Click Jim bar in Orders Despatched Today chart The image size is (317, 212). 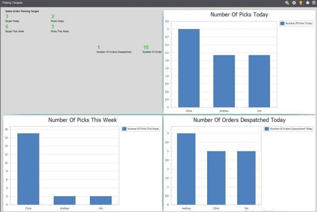coord(246,178)
